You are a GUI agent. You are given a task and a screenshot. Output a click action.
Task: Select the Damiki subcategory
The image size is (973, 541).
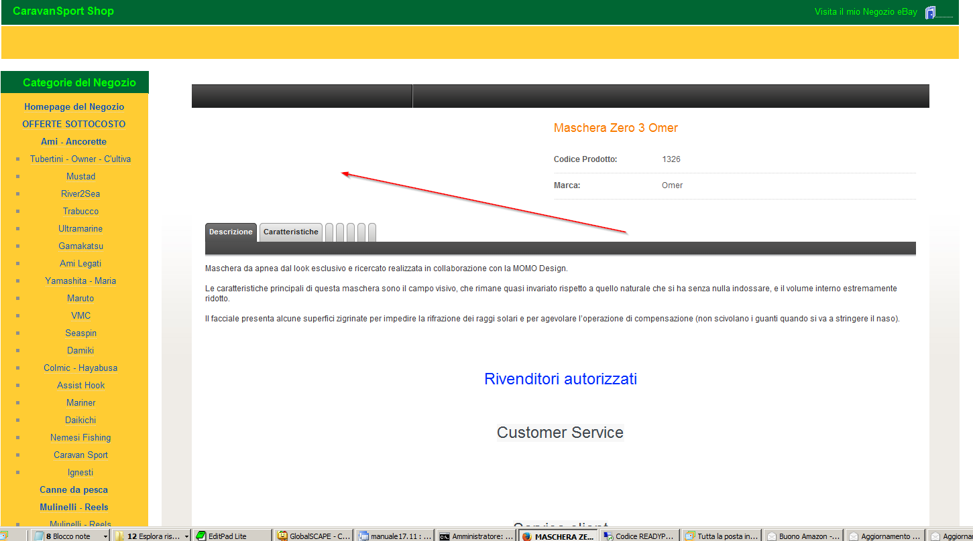[x=80, y=350]
